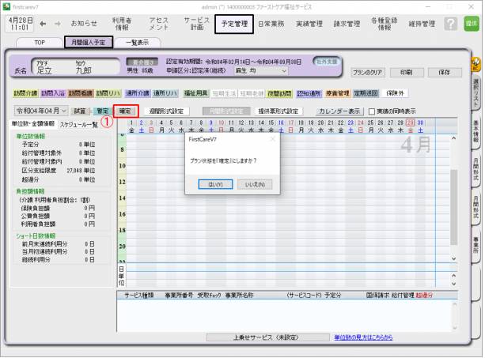Close the FirstCareV7 dialog with X

coord(273,139)
